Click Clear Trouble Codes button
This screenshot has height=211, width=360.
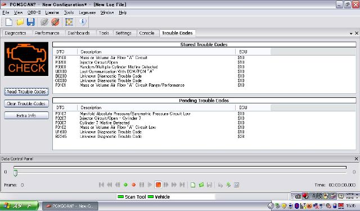click(x=26, y=104)
